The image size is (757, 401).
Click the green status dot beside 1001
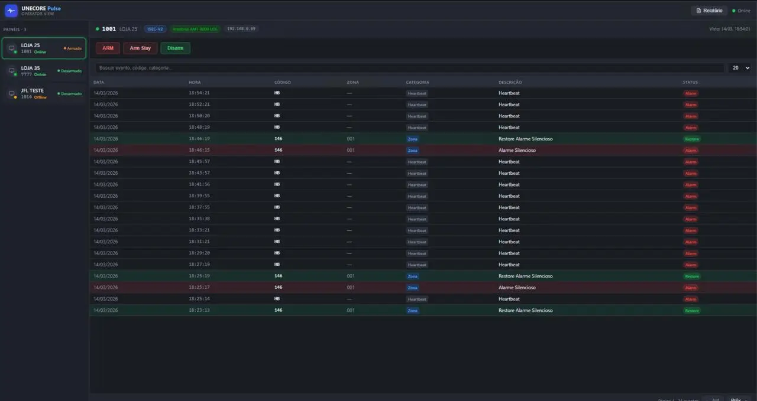point(98,29)
